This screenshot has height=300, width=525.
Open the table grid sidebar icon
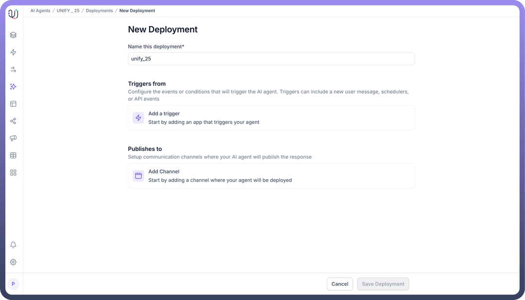13,155
